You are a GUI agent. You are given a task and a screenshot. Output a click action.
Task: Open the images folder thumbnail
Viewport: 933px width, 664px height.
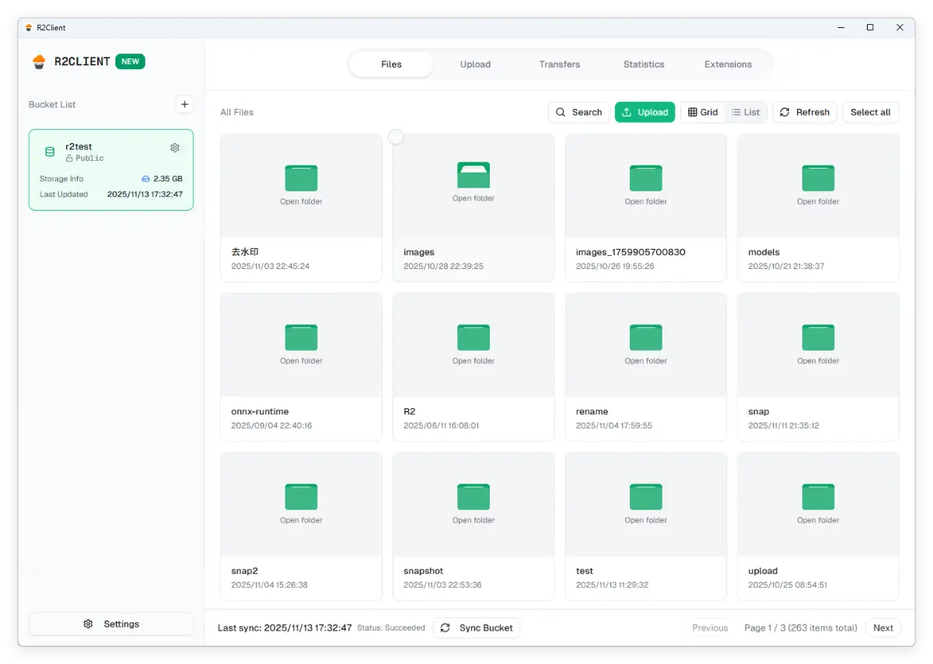pos(473,185)
